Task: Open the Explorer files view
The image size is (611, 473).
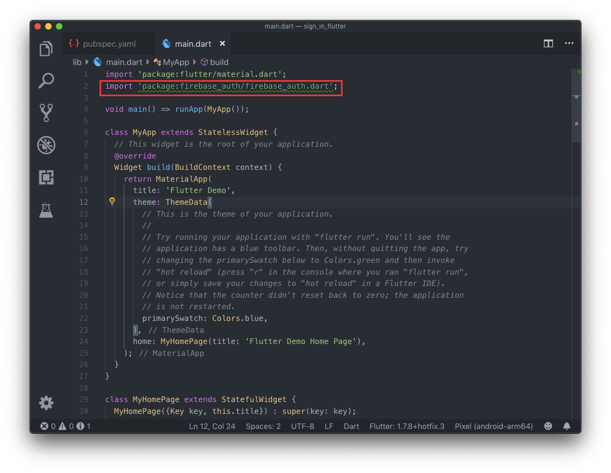Action: click(x=46, y=49)
